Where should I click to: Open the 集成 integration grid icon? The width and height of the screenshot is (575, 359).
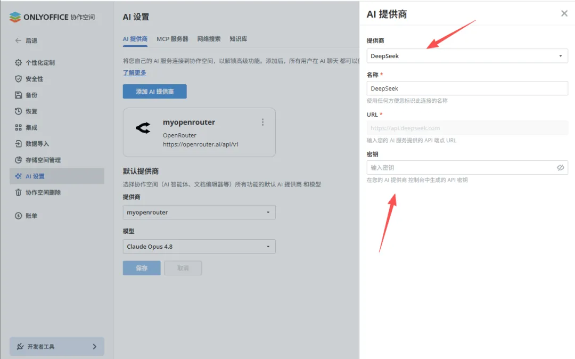pos(18,127)
